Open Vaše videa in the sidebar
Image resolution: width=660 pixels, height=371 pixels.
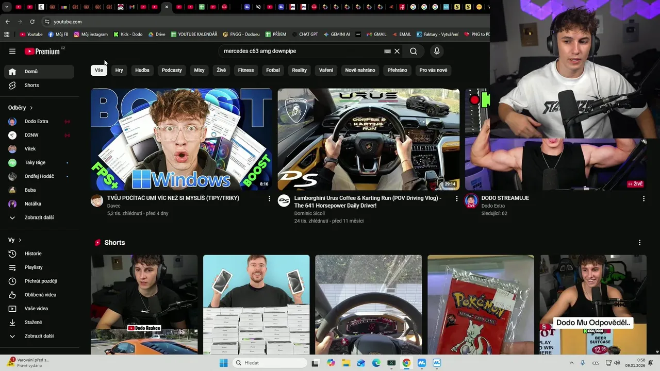[x=39, y=309]
